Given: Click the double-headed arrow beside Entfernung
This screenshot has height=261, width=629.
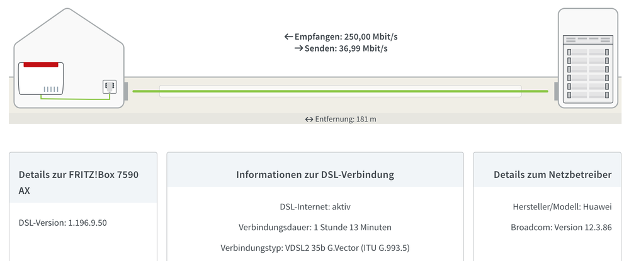Looking at the screenshot, I should click(x=309, y=119).
